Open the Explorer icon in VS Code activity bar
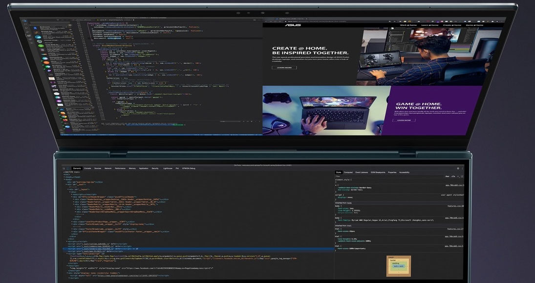Viewport: 535px width, 283px height. (x=25, y=21)
